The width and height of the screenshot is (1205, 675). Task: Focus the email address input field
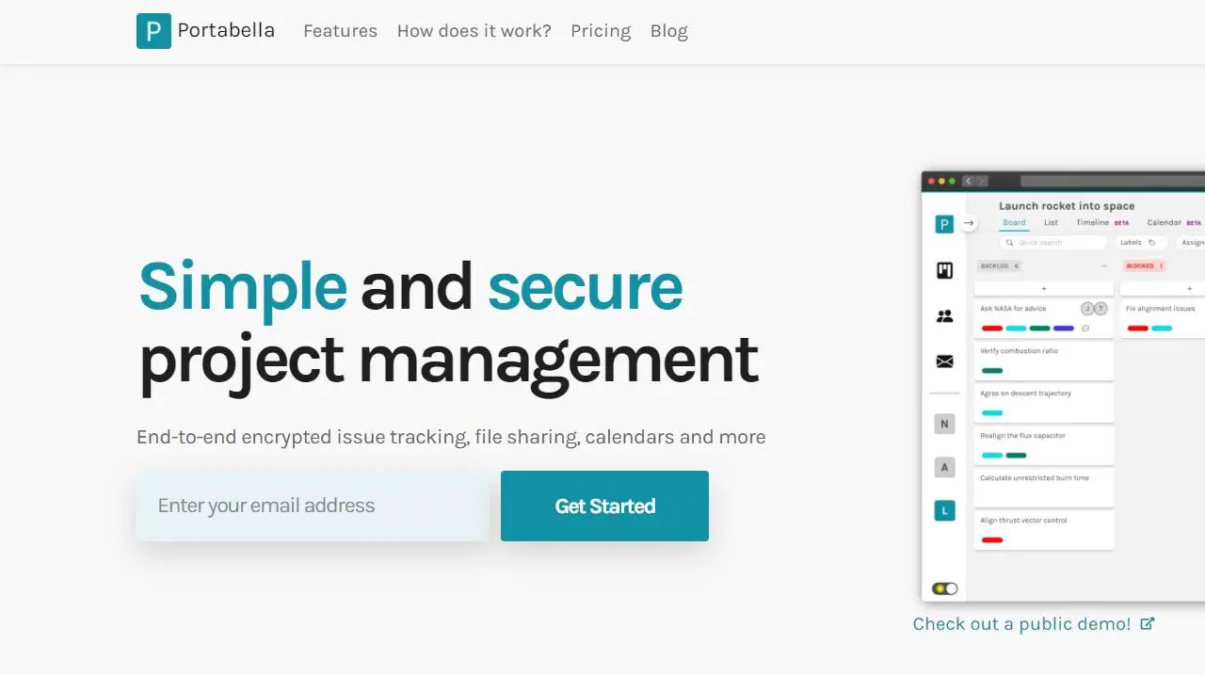[x=313, y=506]
